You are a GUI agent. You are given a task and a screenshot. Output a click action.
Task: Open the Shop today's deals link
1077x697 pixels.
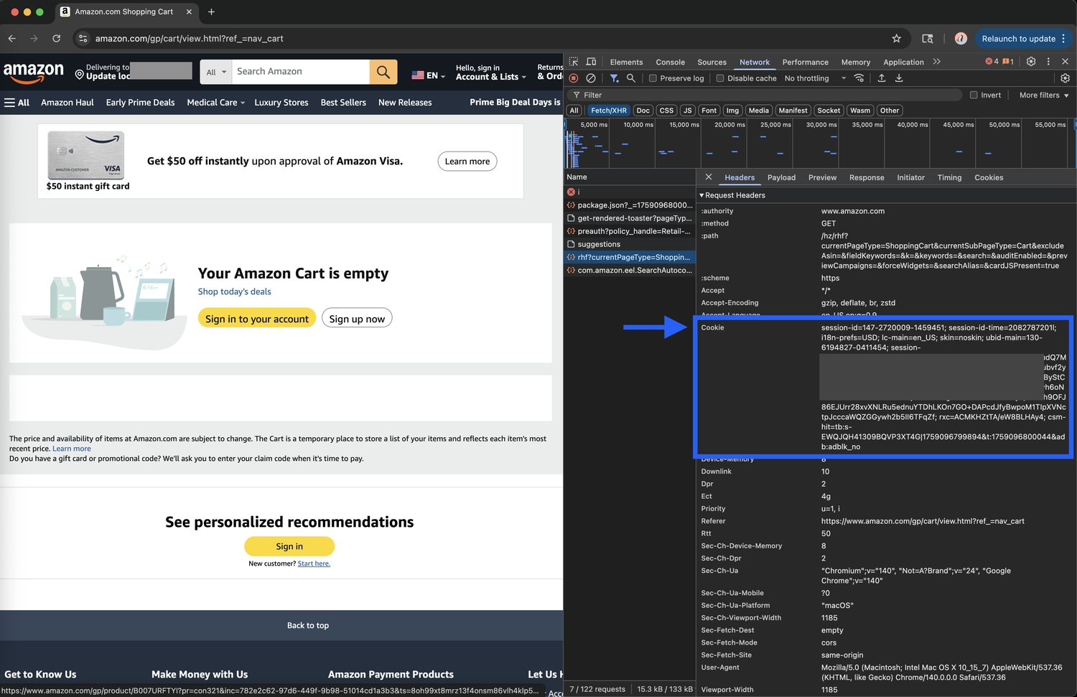click(x=234, y=291)
